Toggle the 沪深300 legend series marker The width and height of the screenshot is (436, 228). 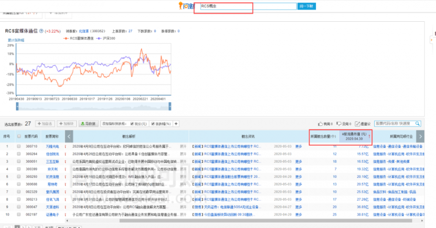(99, 38)
